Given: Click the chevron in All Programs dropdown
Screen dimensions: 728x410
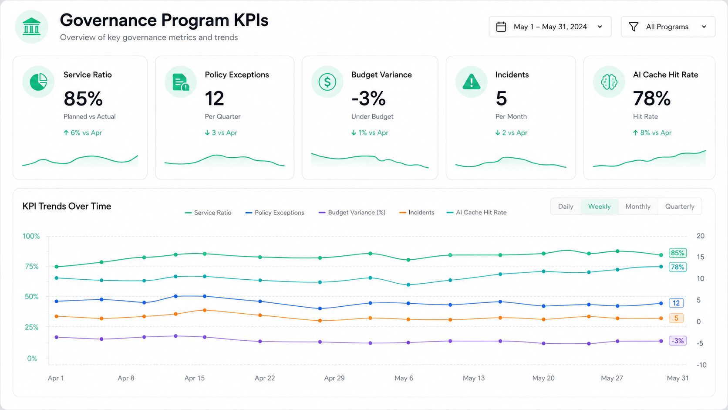Looking at the screenshot, I should pyautogui.click(x=704, y=27).
